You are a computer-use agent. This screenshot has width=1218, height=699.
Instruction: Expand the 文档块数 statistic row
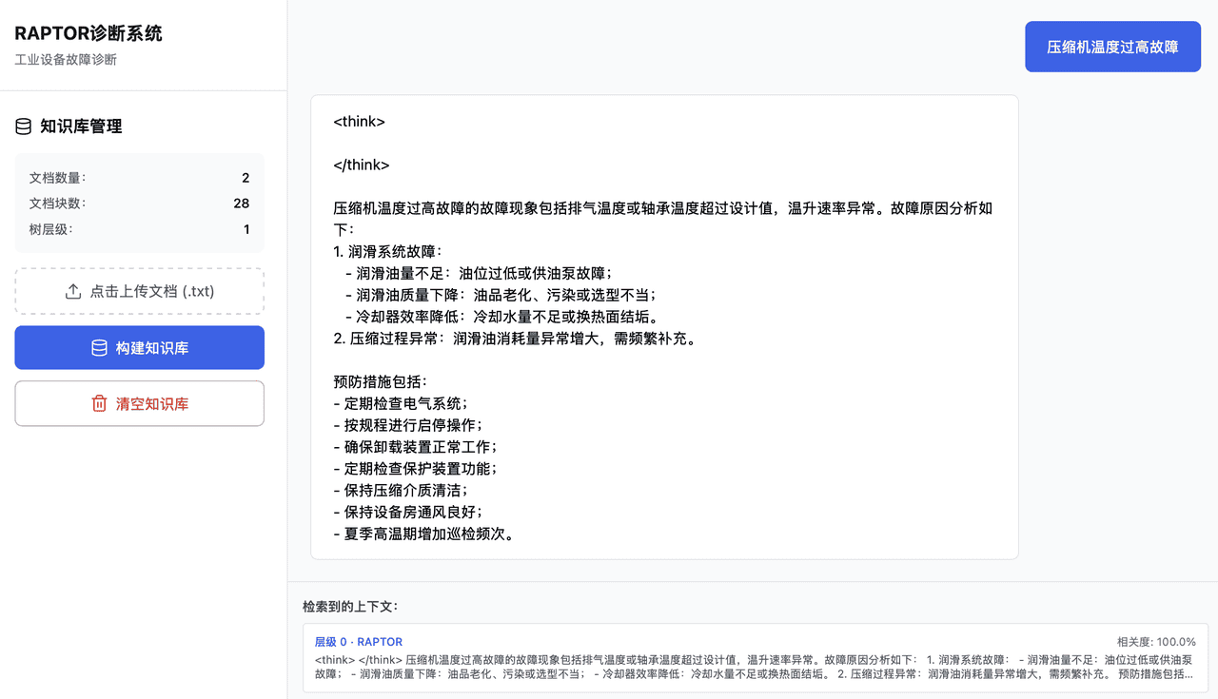(139, 203)
